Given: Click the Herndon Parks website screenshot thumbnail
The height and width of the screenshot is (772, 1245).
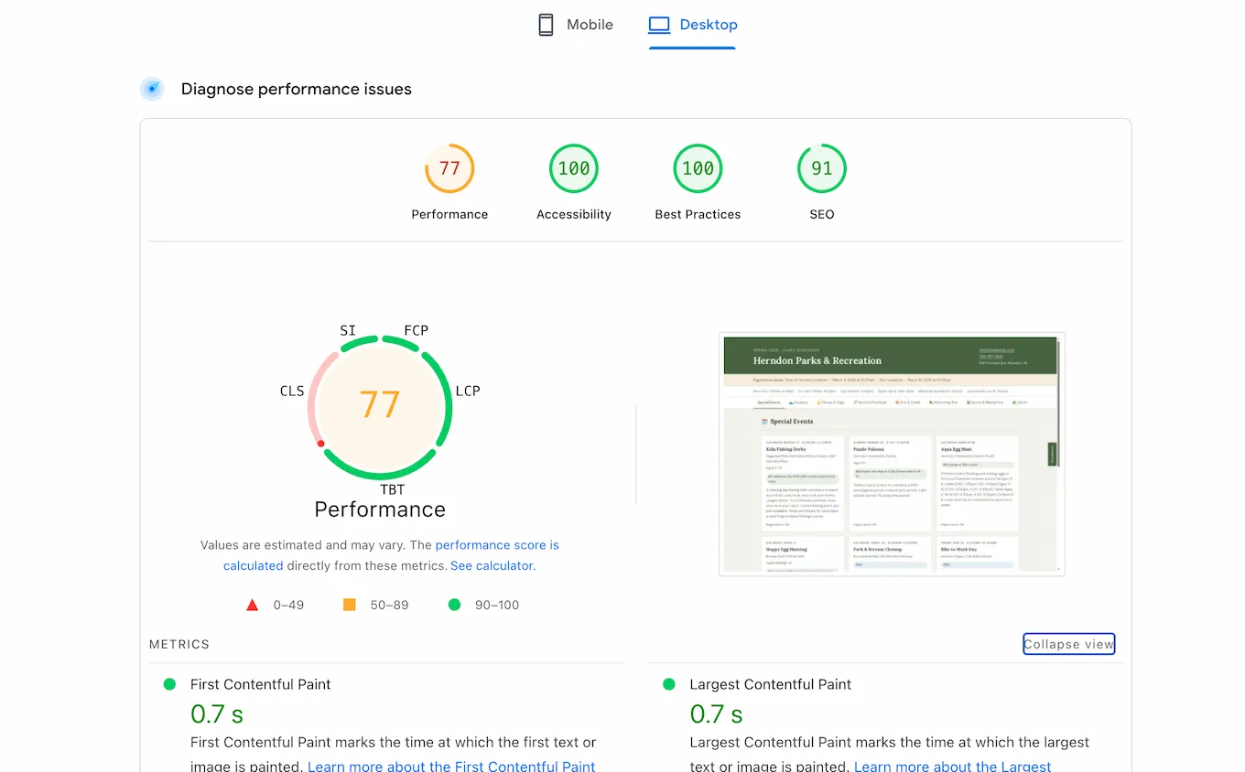Looking at the screenshot, I should [x=891, y=454].
